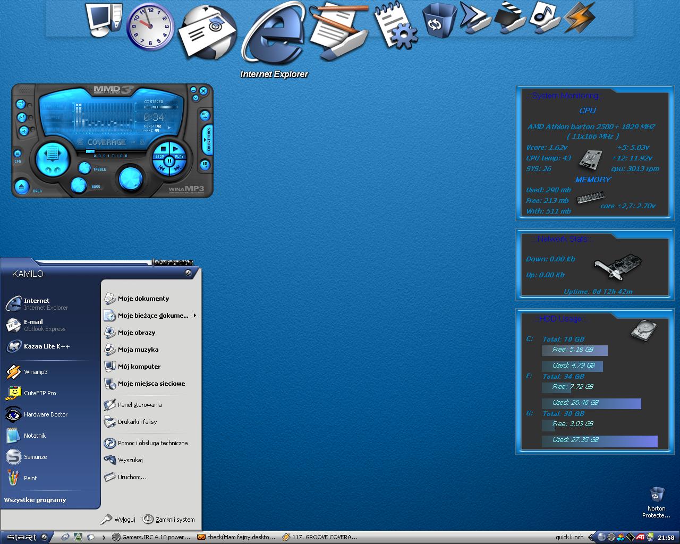Viewport: 680px width, 544px height.
Task: Expand quick launch chevron on taskbar
Action: click(x=104, y=537)
